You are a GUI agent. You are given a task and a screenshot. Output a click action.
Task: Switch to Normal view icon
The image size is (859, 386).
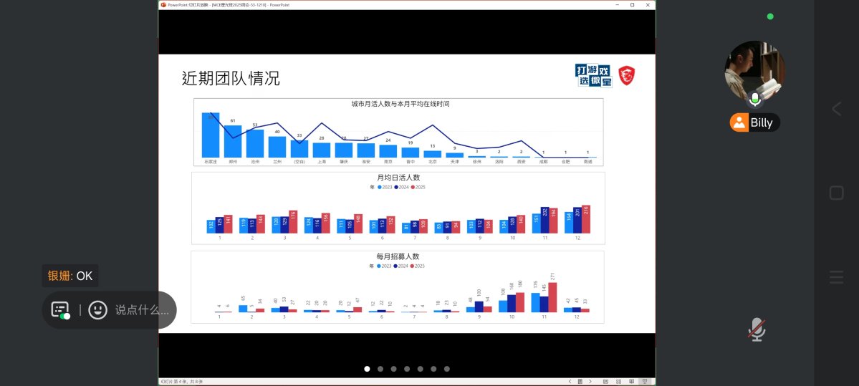tap(606, 382)
